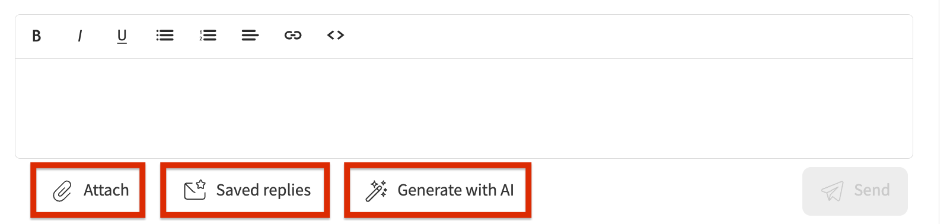
Task: Toggle underline formatting with the U icon
Action: pyautogui.click(x=122, y=36)
